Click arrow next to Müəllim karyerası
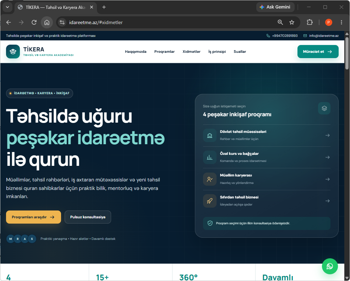This screenshot has width=350, height=281. [x=327, y=179]
